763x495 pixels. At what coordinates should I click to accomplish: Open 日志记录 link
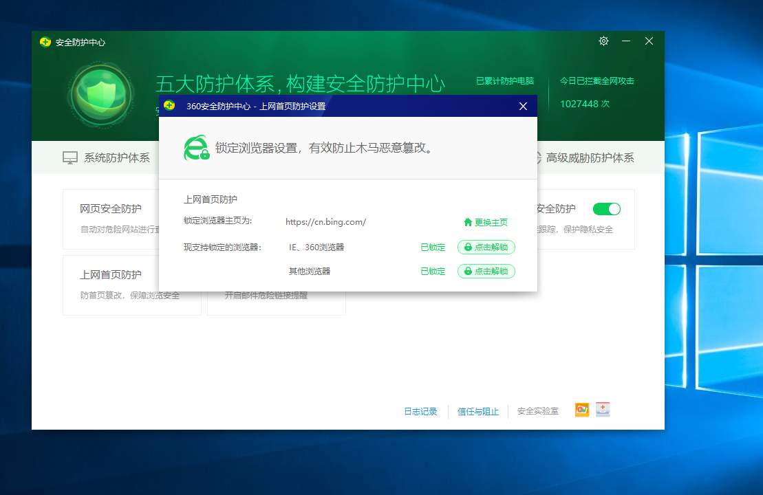click(x=420, y=411)
